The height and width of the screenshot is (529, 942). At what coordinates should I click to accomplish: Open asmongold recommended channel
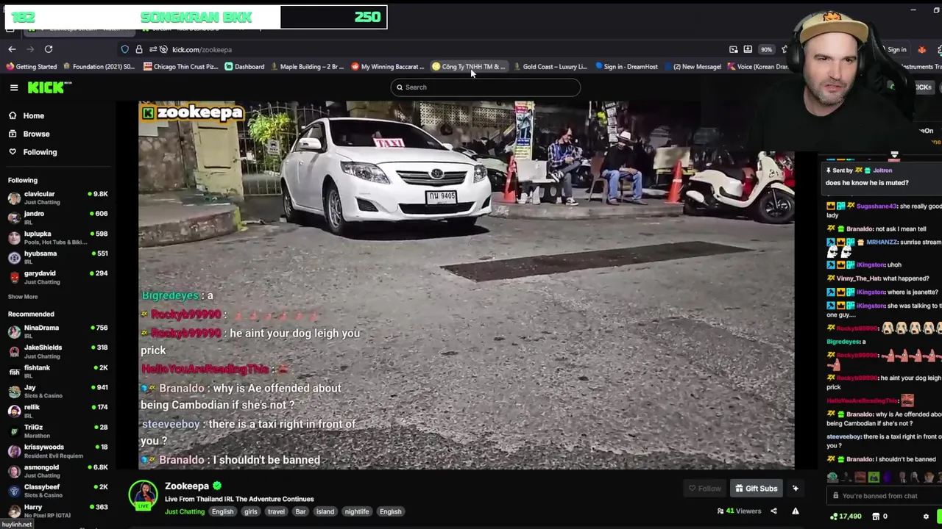coord(57,470)
